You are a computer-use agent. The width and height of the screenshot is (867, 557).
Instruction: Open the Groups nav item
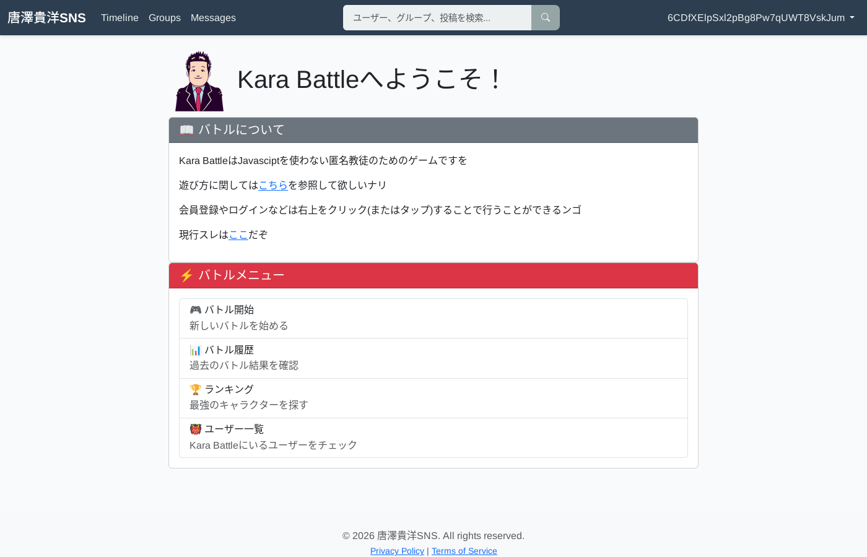tap(165, 18)
